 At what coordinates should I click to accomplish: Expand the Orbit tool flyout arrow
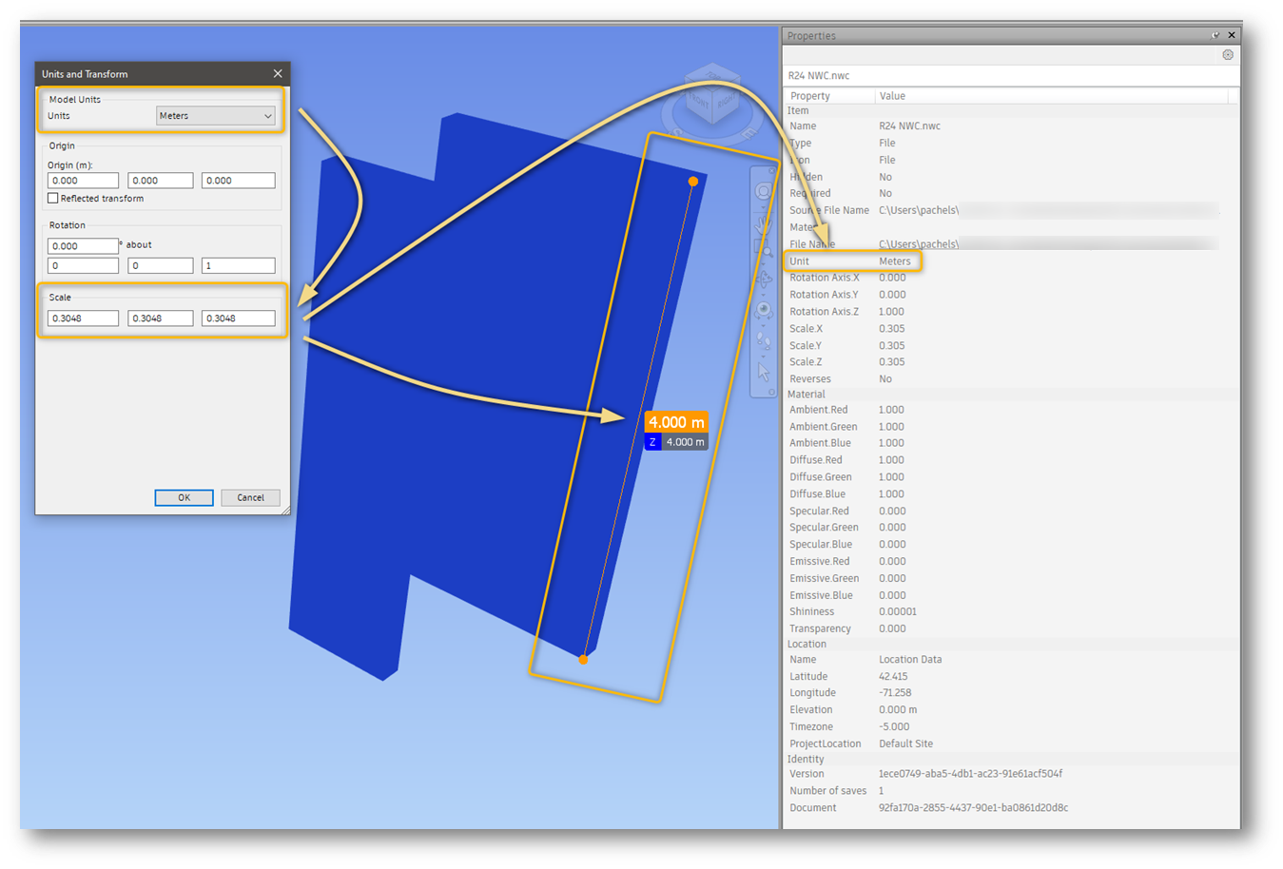pos(763,295)
